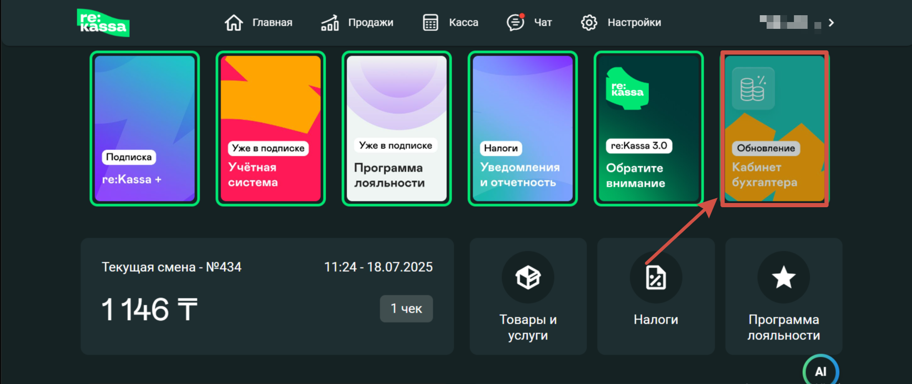Screen dimensions: 912x384
Task: Open the Уведомления и отчетность story card
Action: click(523, 129)
